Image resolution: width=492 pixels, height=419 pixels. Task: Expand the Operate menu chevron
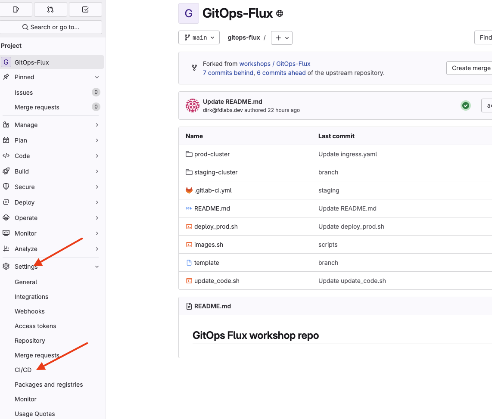97,218
